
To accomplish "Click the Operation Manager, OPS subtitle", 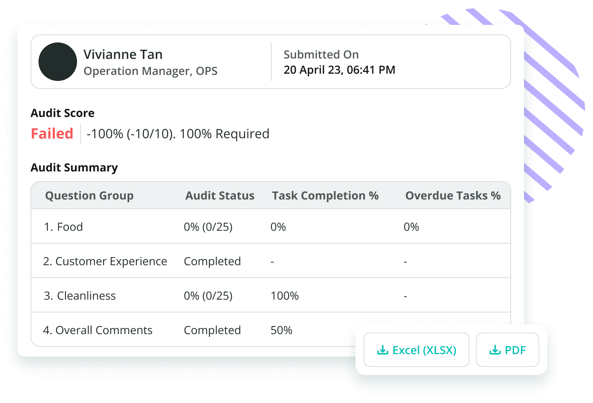I will pos(150,71).
